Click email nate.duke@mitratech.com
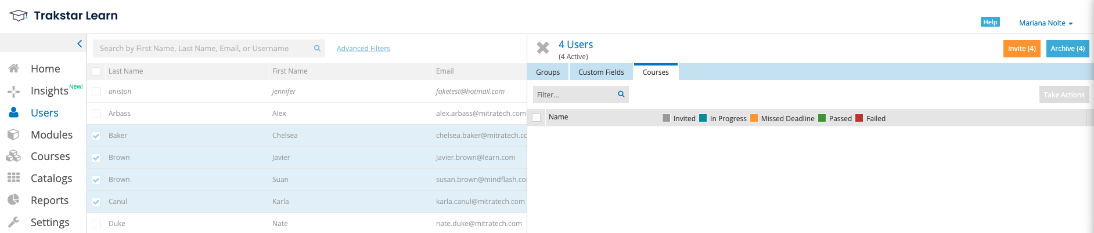The height and width of the screenshot is (233, 1094). 479,224
